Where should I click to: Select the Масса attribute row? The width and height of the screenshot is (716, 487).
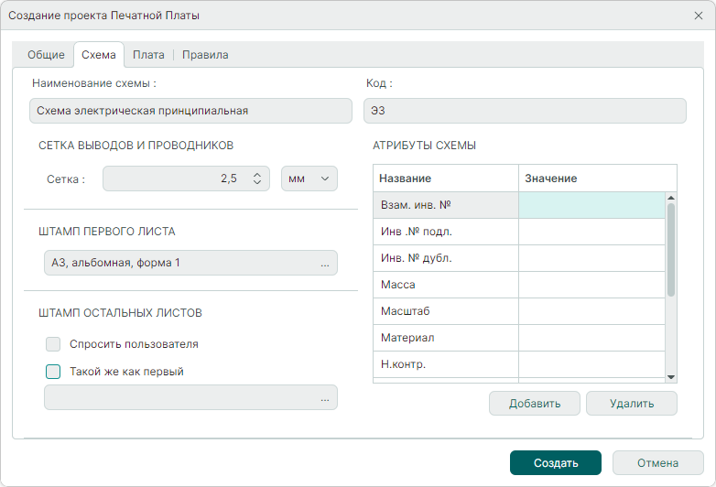pos(446,285)
